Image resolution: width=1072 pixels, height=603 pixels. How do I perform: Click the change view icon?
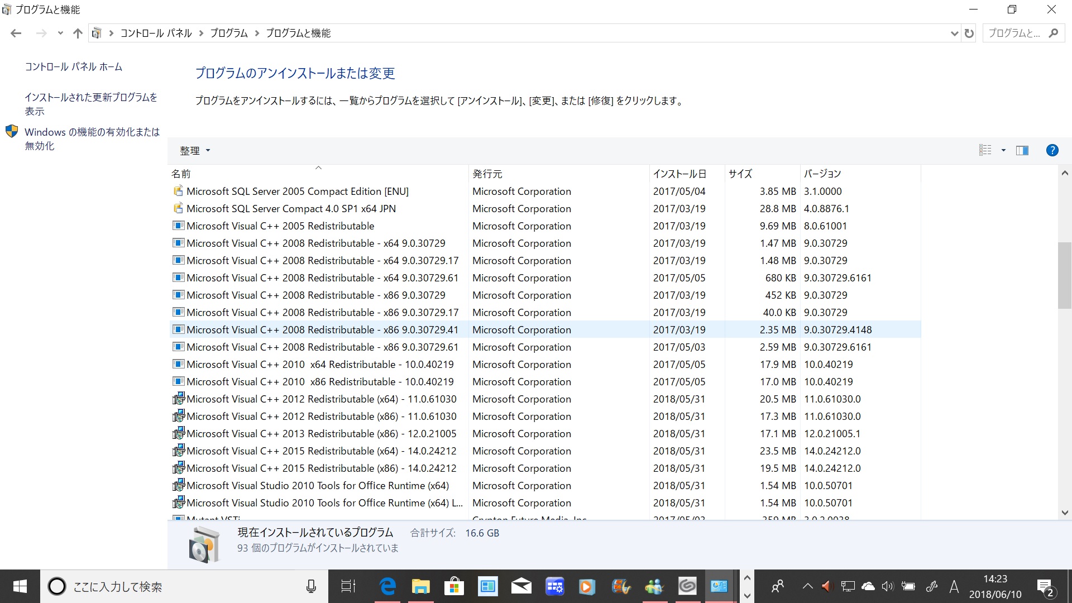[985, 150]
